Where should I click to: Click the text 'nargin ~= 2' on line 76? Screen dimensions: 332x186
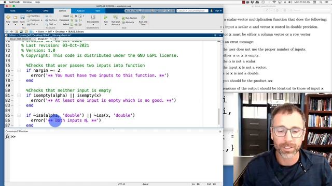46,70
